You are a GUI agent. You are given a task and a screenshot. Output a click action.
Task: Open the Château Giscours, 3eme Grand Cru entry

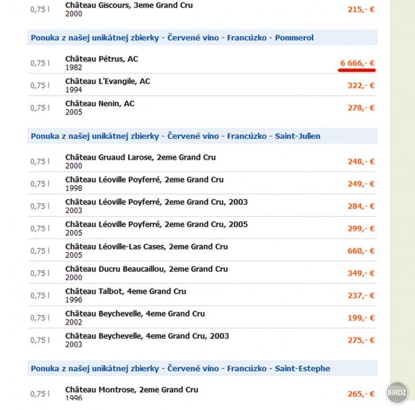click(129, 5)
